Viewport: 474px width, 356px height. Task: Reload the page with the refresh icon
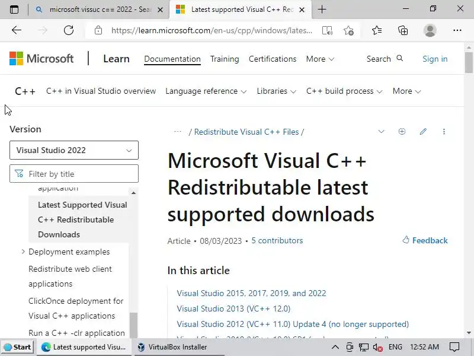[x=69, y=30]
